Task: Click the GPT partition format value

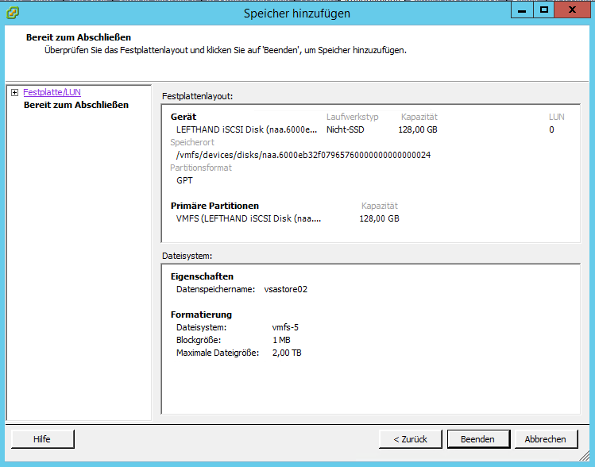Action: pyautogui.click(x=184, y=180)
